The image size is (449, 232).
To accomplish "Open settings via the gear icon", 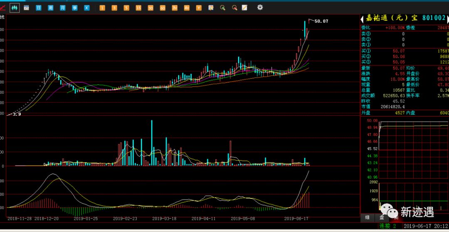I will [260, 7].
